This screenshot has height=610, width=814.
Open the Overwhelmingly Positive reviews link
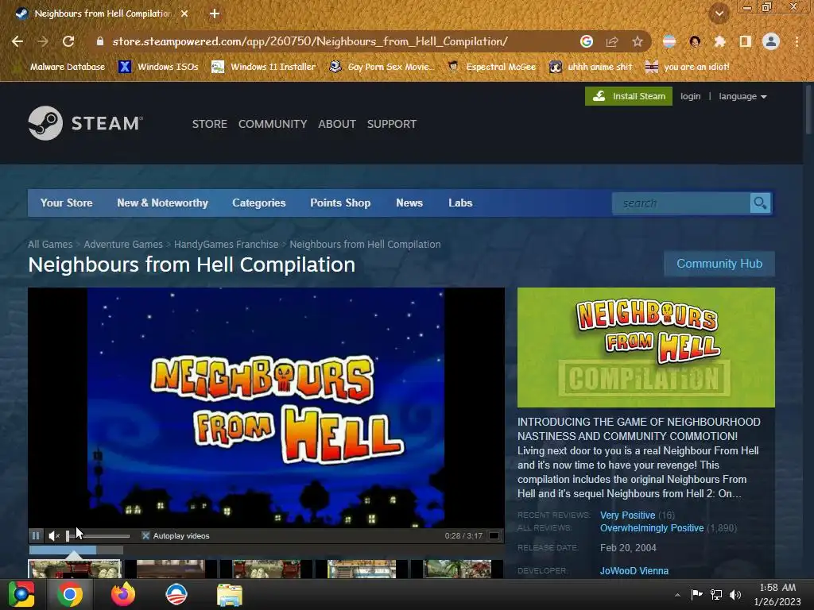click(652, 528)
